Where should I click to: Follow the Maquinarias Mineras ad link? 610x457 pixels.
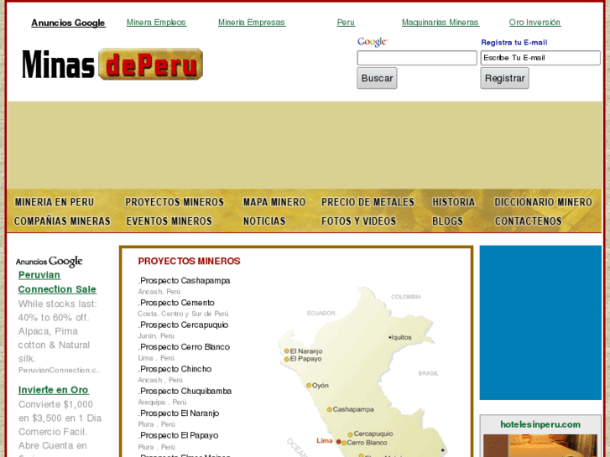click(441, 23)
